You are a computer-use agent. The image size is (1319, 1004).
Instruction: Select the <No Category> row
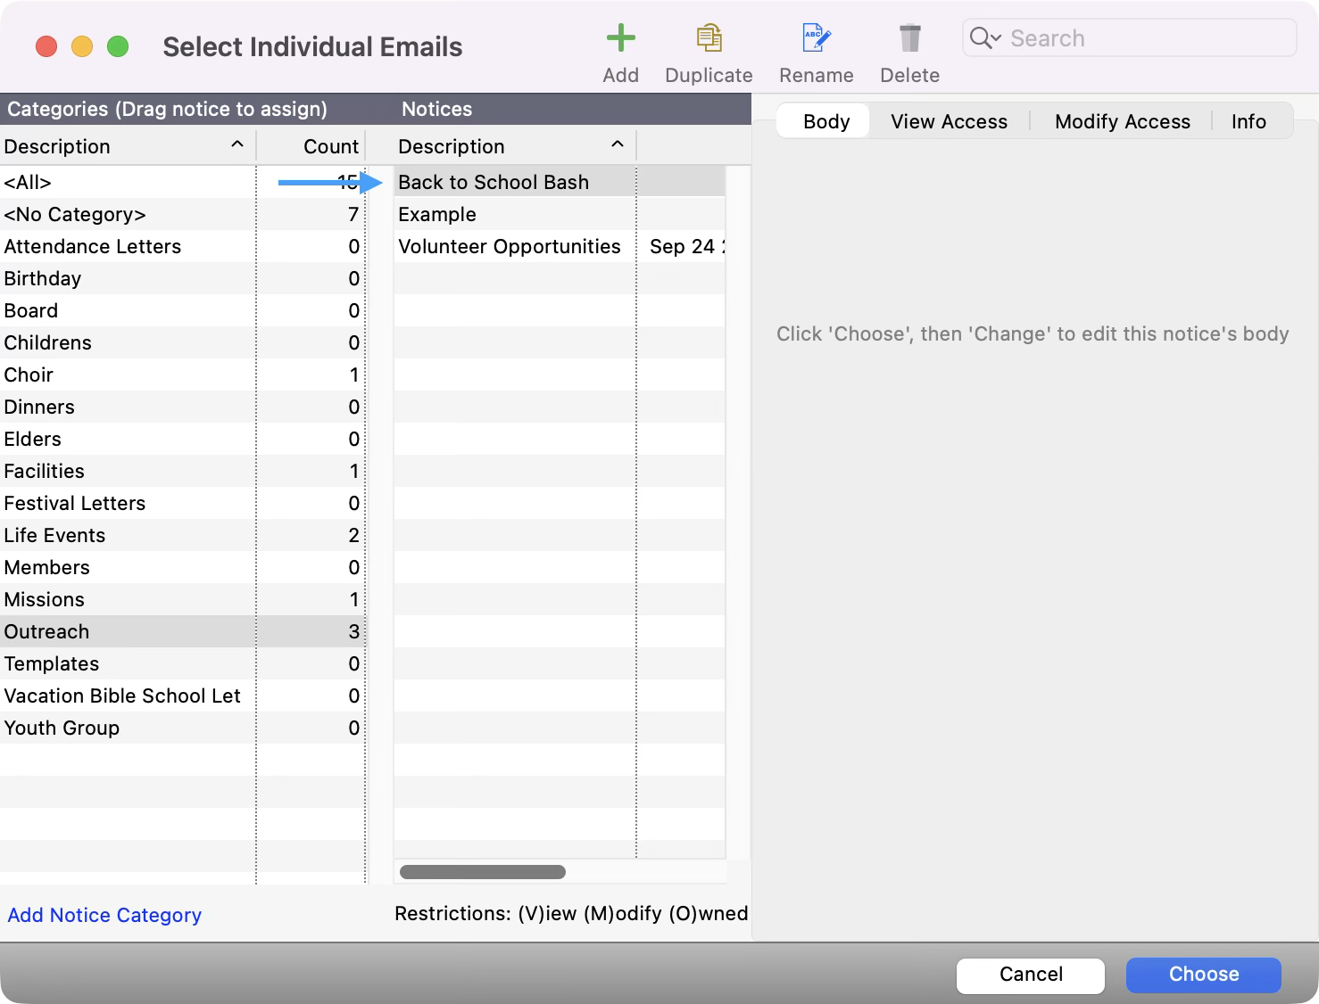[182, 214]
